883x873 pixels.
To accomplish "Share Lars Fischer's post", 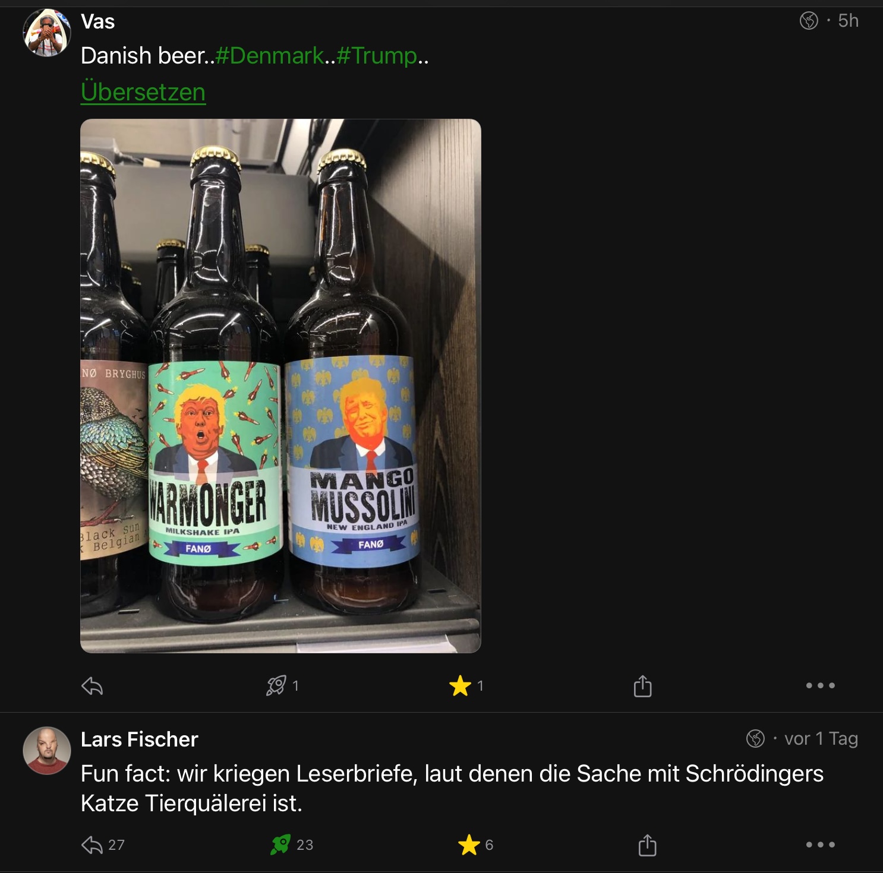I will [647, 844].
